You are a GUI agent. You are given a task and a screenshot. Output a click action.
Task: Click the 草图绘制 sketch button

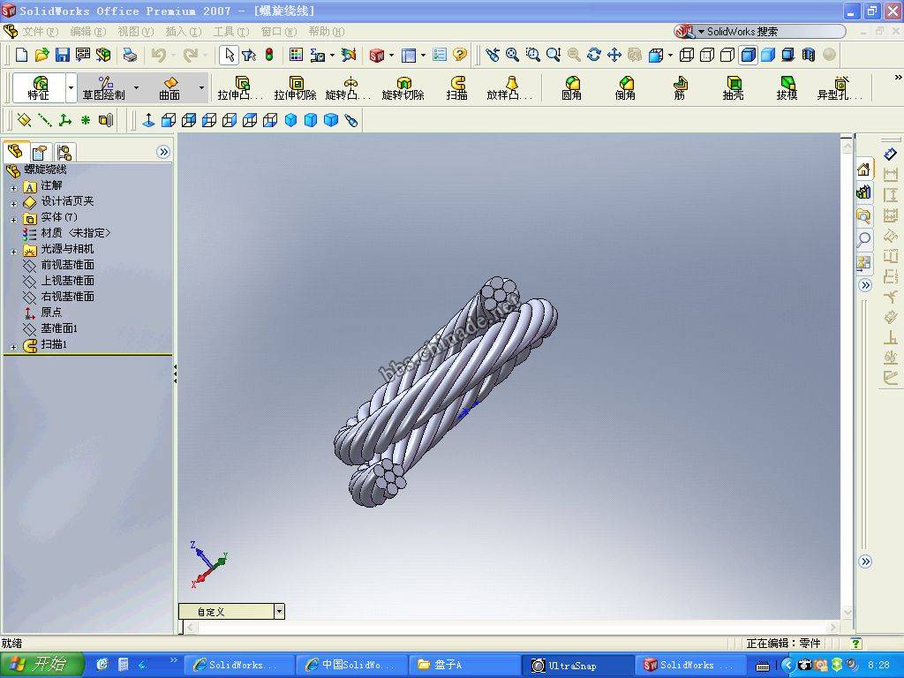104,87
